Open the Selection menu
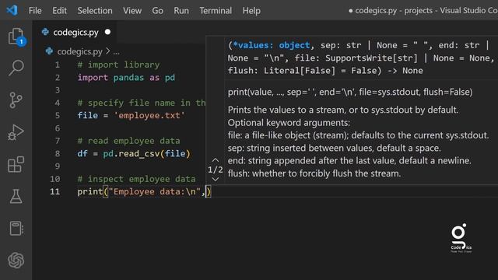Screen dimensions: 498x280 tap(95, 11)
